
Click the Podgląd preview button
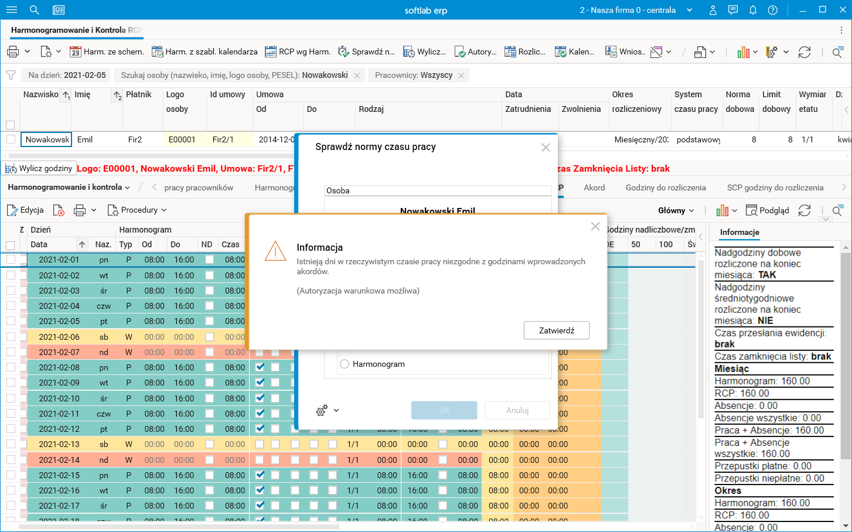(x=767, y=210)
